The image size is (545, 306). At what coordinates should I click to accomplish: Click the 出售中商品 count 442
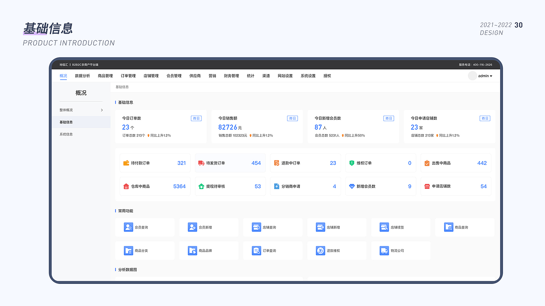coord(482,163)
